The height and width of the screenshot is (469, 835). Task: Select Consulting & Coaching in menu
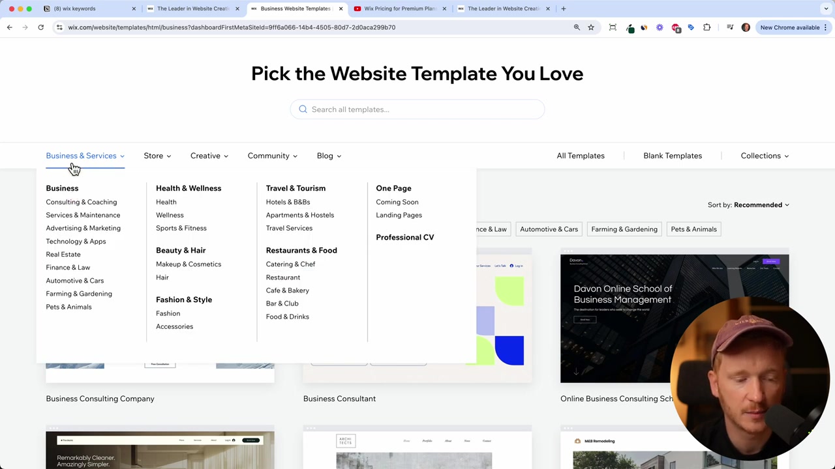(x=82, y=202)
